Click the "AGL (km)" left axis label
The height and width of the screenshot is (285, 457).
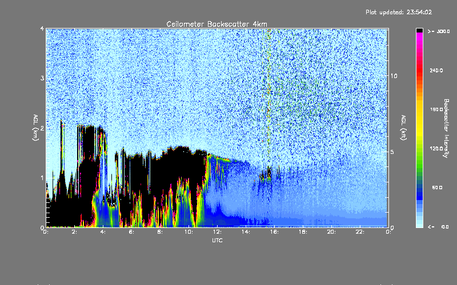[x=35, y=128]
